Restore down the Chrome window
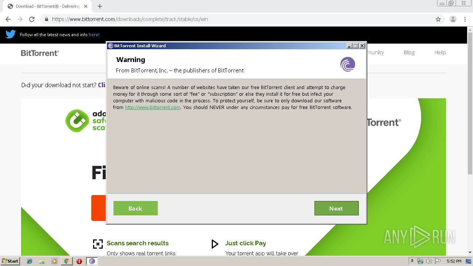The width and height of the screenshot is (473, 266). click(x=451, y=3)
